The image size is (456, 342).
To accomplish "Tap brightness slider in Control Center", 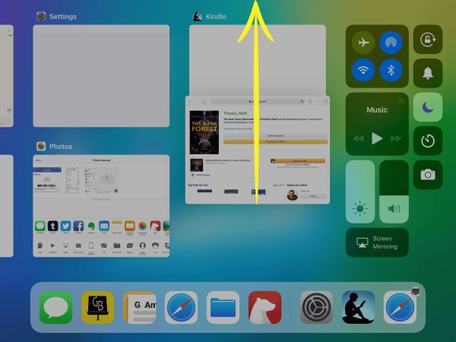I will coord(360,192).
